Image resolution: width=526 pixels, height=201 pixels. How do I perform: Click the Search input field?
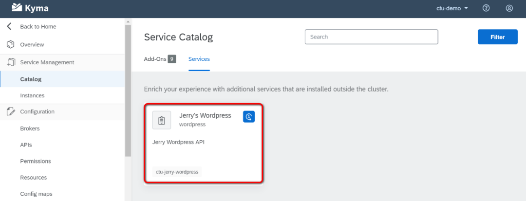point(371,37)
